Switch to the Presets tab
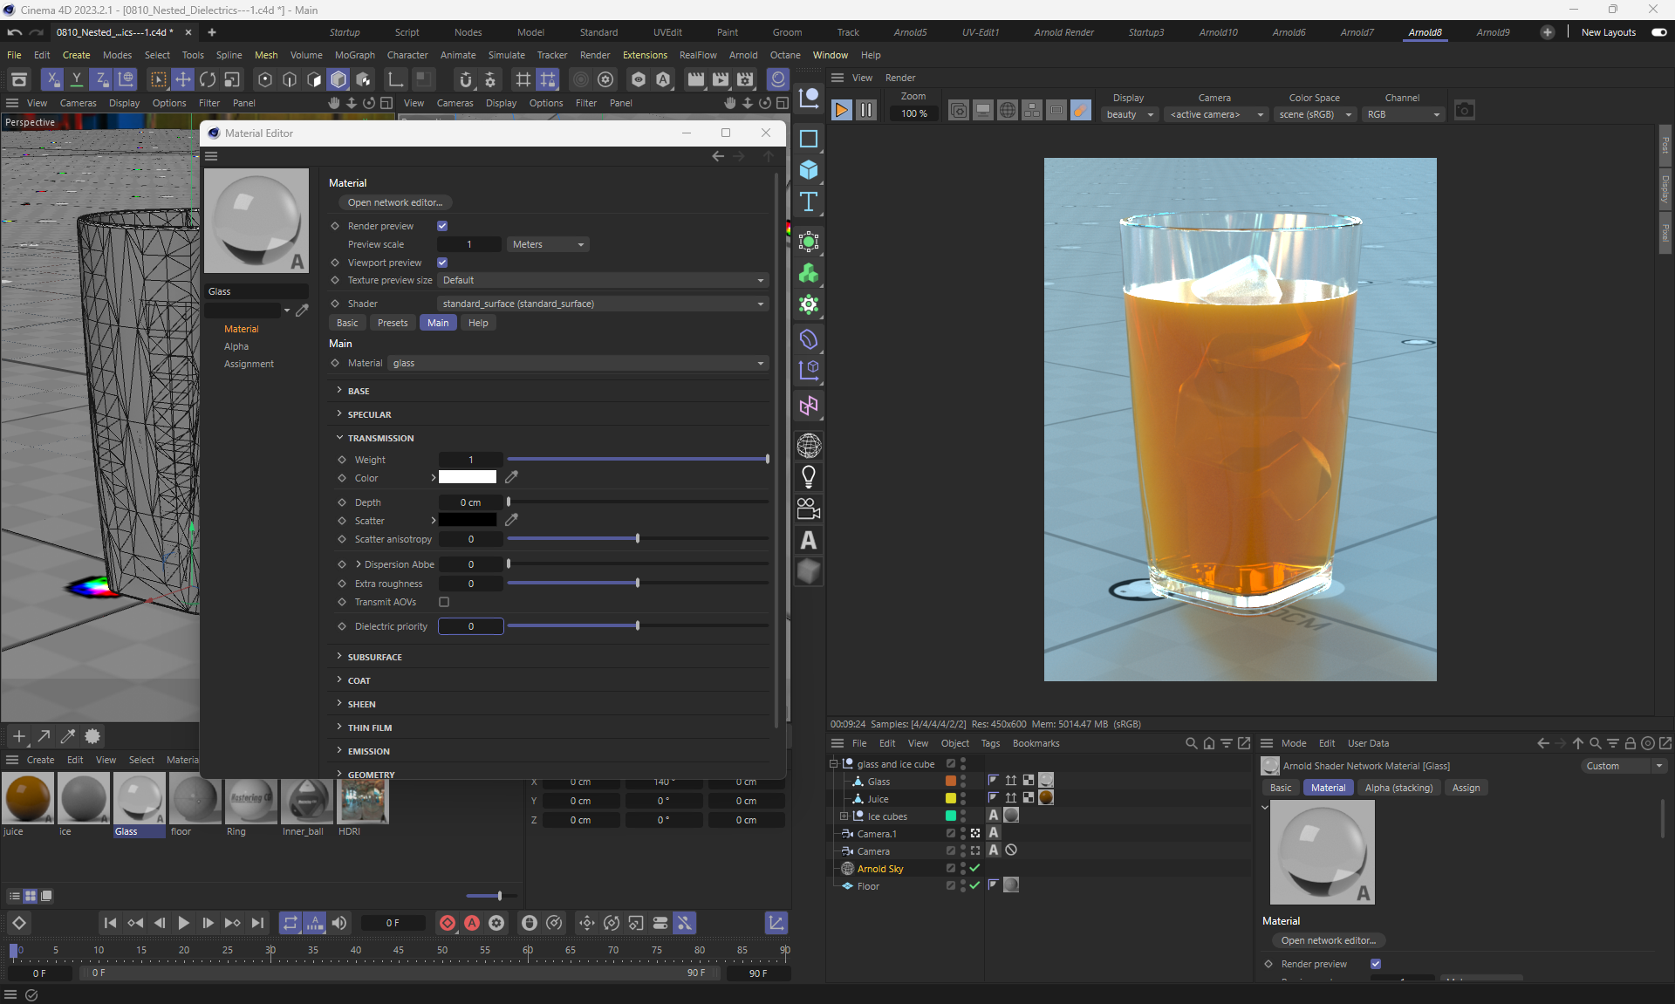The image size is (1675, 1004). [x=393, y=323]
